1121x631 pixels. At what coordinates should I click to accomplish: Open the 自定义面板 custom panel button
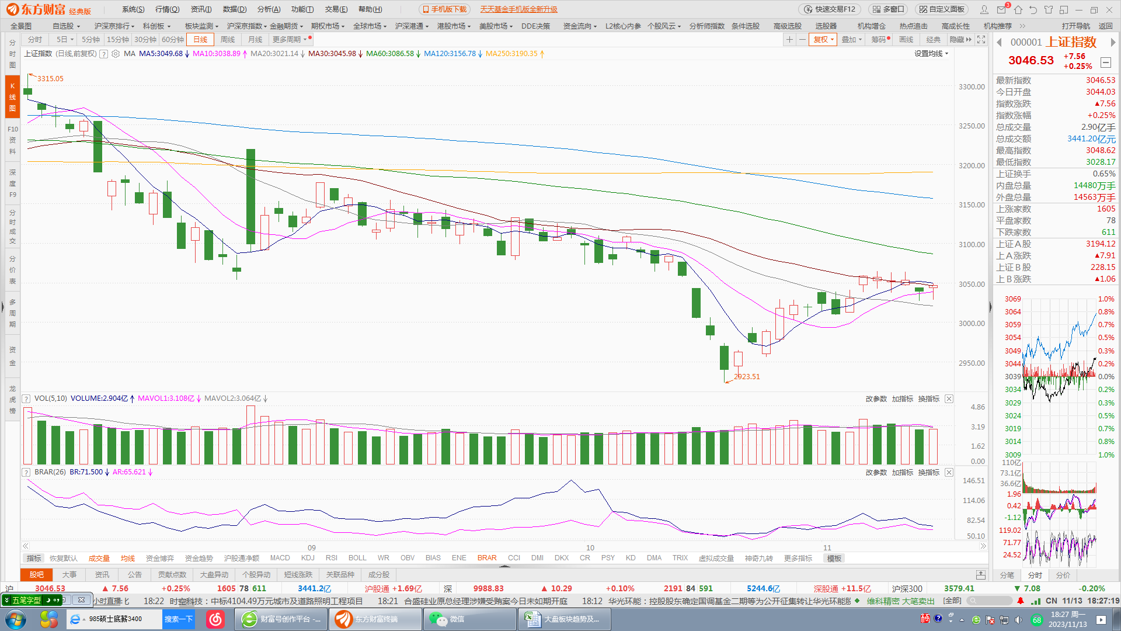942,9
